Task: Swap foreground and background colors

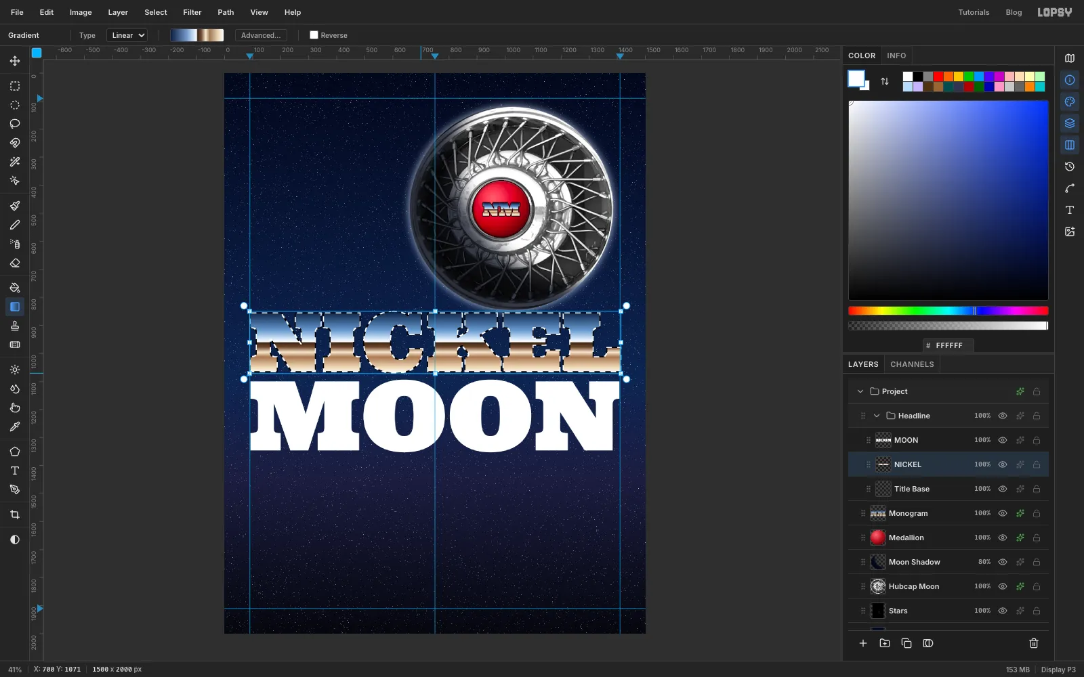Action: click(x=885, y=81)
